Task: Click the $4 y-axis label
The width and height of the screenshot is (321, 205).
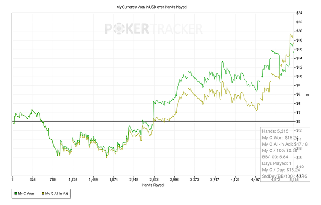Action: coord(299,103)
